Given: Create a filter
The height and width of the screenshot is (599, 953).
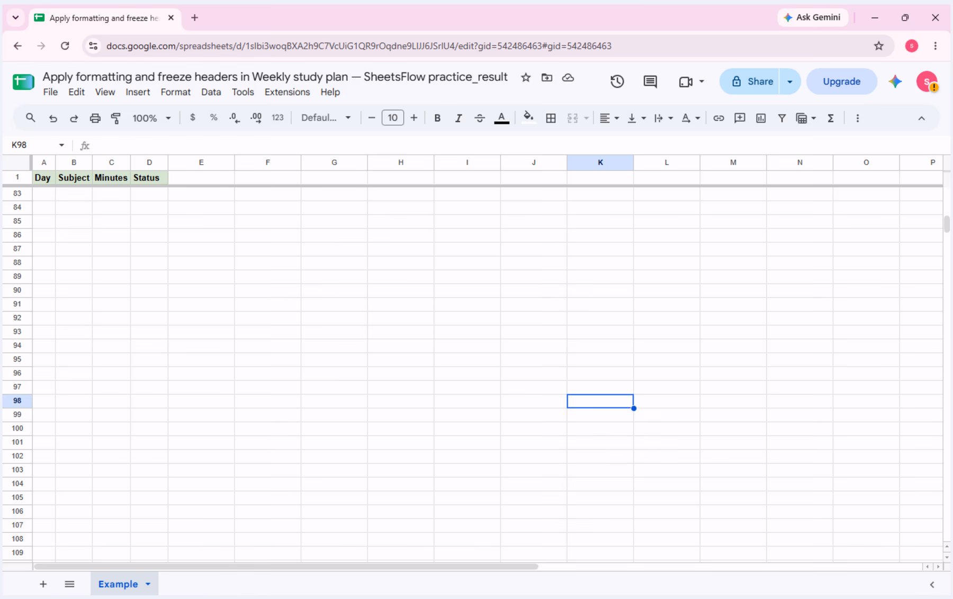Looking at the screenshot, I should tap(781, 118).
